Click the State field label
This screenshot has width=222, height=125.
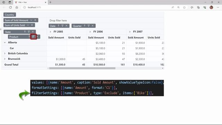pyautogui.click(x=8, y=32)
